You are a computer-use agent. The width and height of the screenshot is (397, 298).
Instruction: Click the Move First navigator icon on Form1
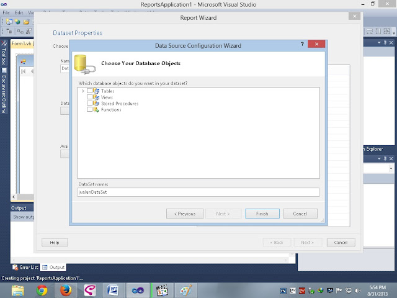[x=24, y=71]
